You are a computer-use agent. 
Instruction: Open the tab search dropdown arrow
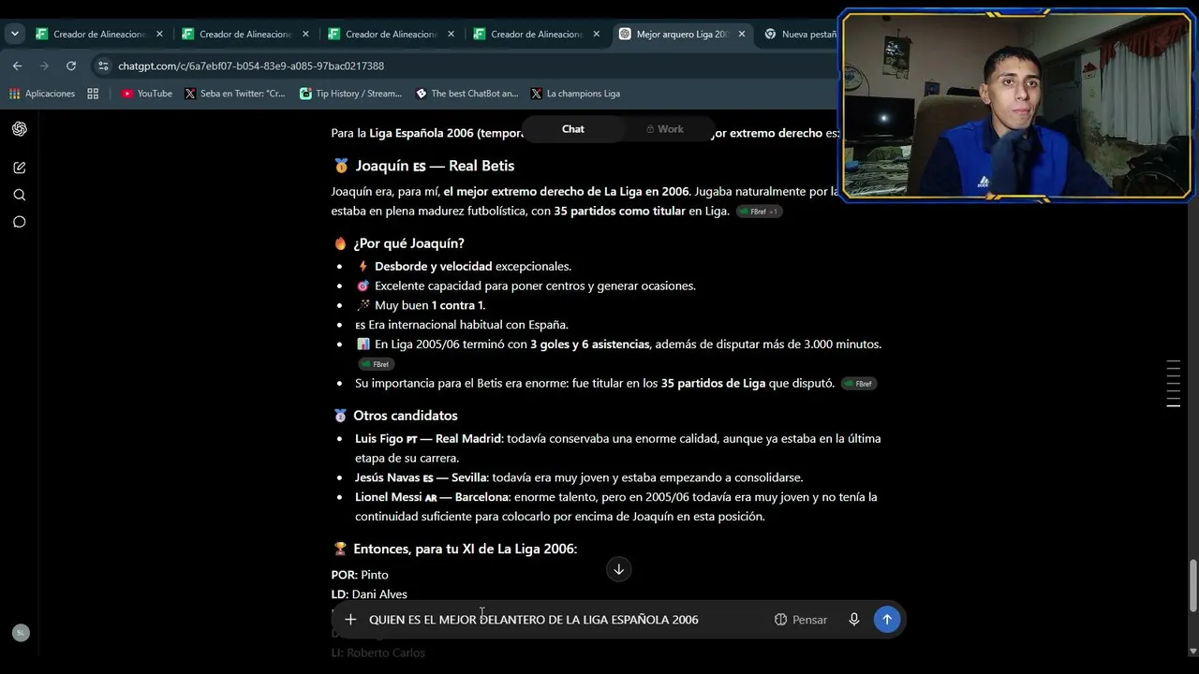pyautogui.click(x=15, y=34)
